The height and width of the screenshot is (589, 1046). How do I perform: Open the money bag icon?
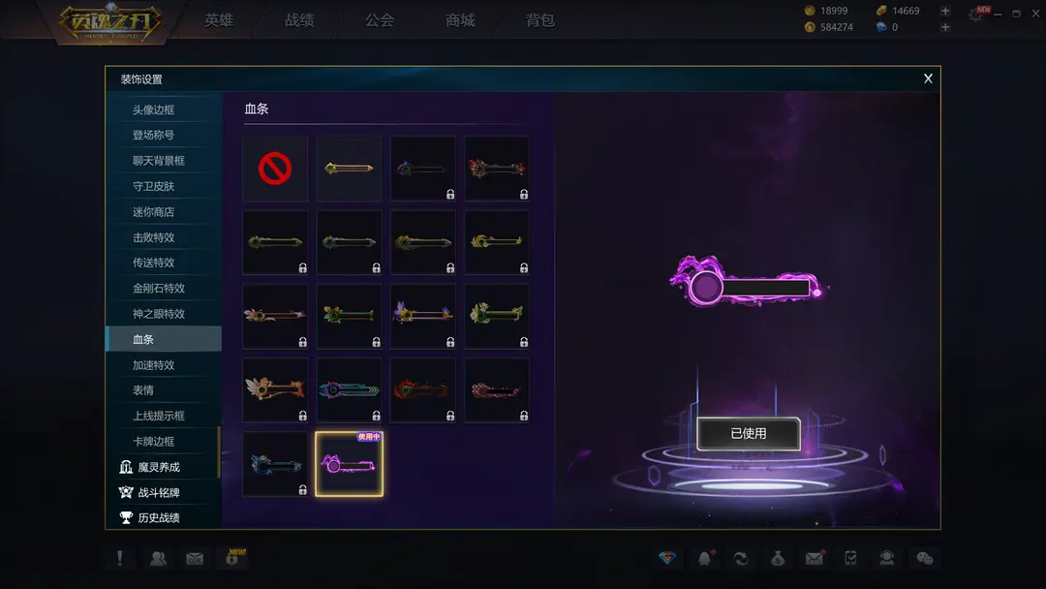[778, 558]
